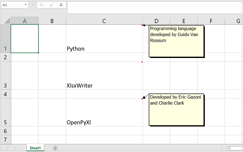Click cell containing Python
The width and height of the screenshot is (243, 152).
pos(104,39)
